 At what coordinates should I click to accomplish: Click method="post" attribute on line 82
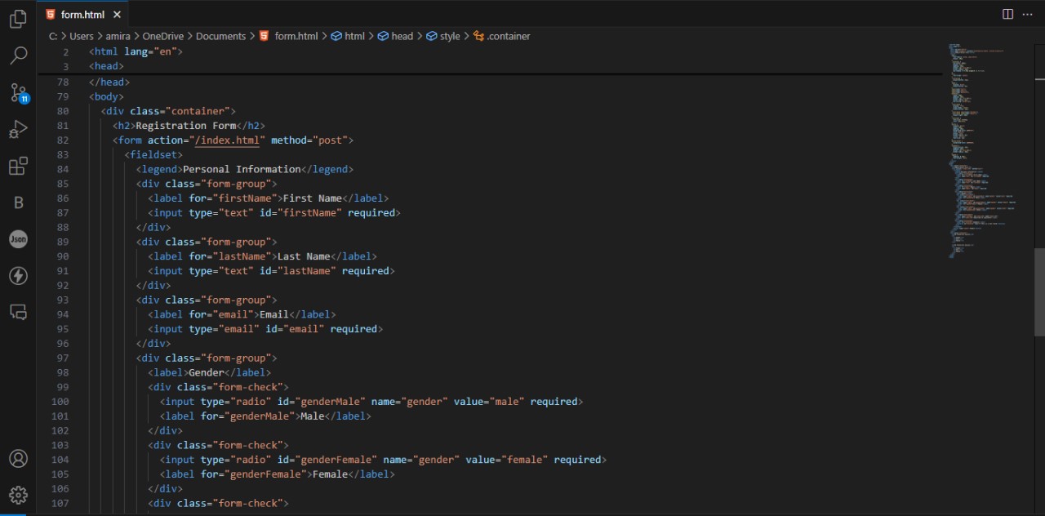[x=309, y=140]
